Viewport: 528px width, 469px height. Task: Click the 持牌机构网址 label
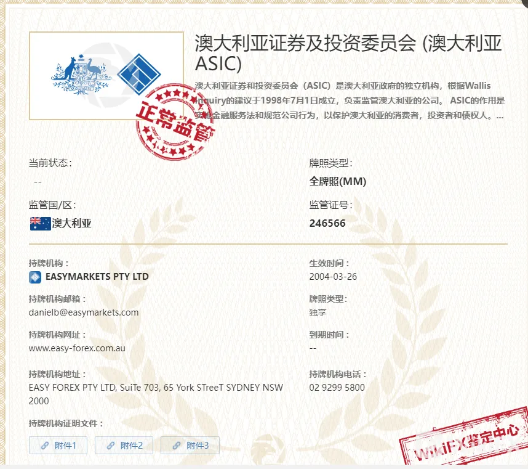57,335
